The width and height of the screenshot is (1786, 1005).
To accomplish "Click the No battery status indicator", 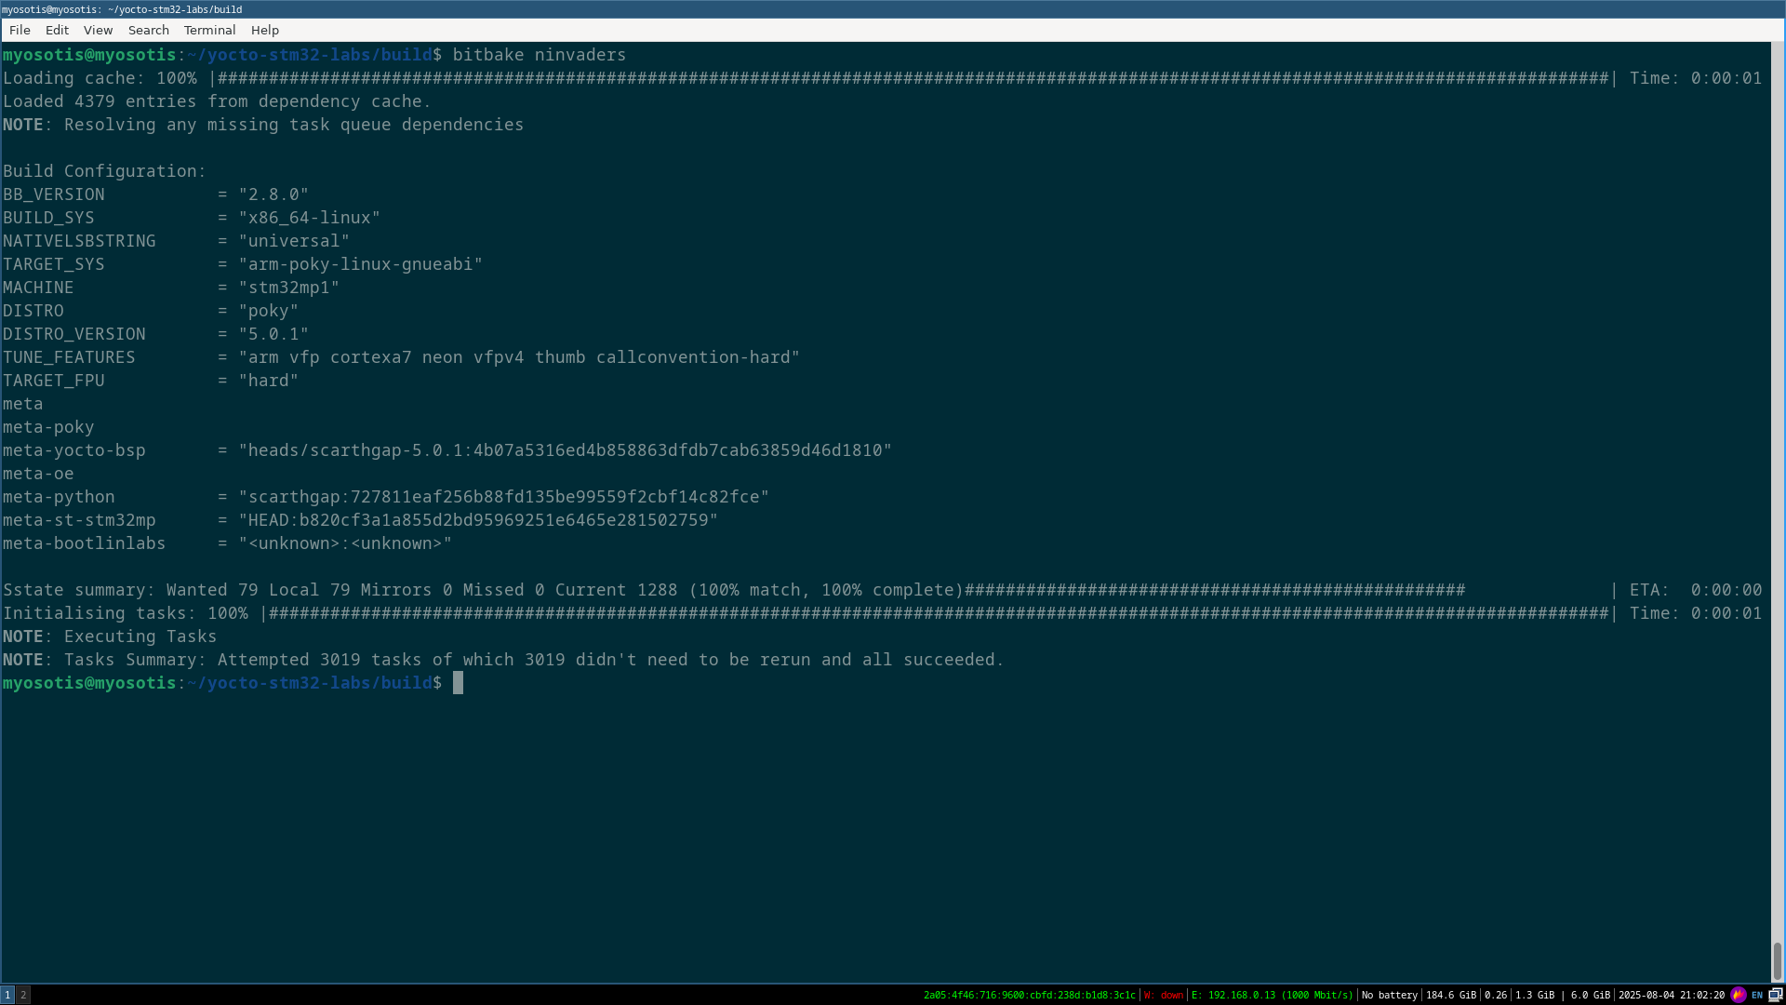I will [1389, 995].
